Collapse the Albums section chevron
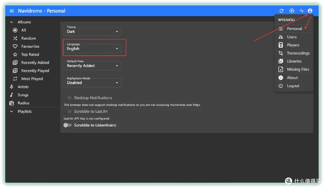 coord(12,22)
